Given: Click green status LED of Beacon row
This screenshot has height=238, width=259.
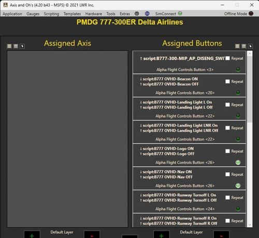Looking at the screenshot, I should tap(238, 93).
